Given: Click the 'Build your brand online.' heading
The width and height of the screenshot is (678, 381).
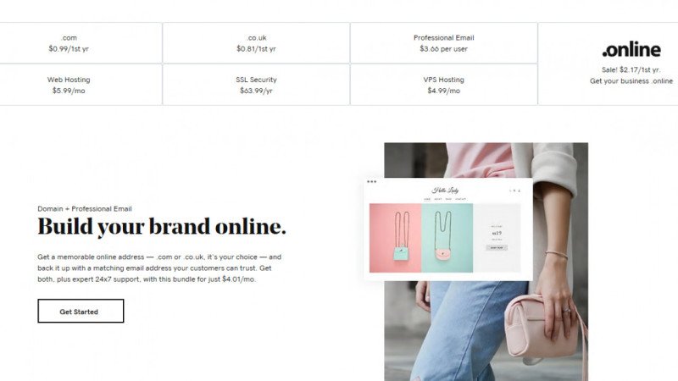Looking at the screenshot, I should [x=162, y=227].
